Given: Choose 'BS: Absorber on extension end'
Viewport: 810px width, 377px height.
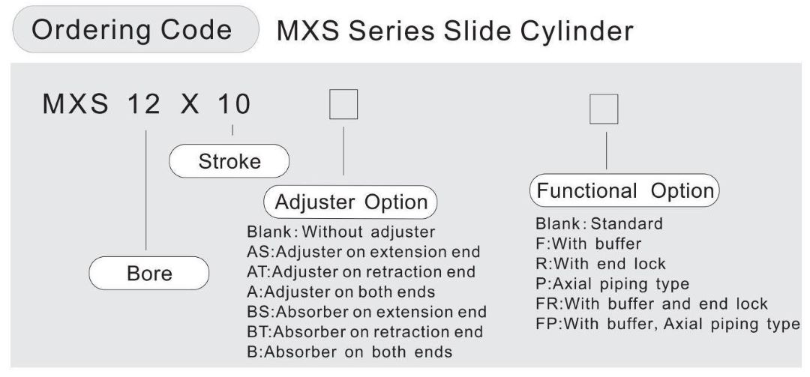Looking at the screenshot, I should tap(366, 311).
